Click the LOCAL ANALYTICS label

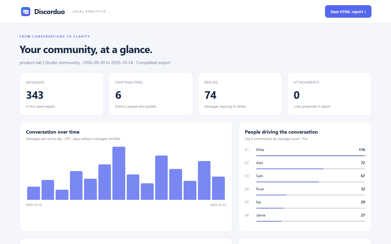(89, 12)
